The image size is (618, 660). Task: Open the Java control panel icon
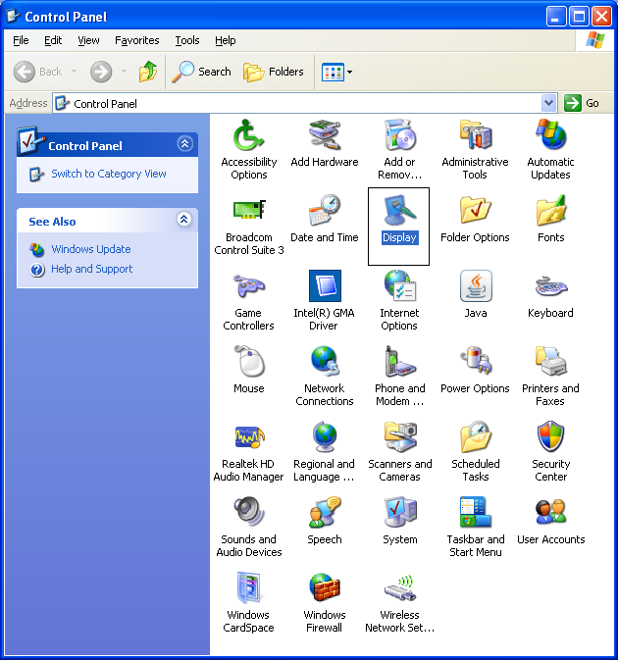[476, 285]
